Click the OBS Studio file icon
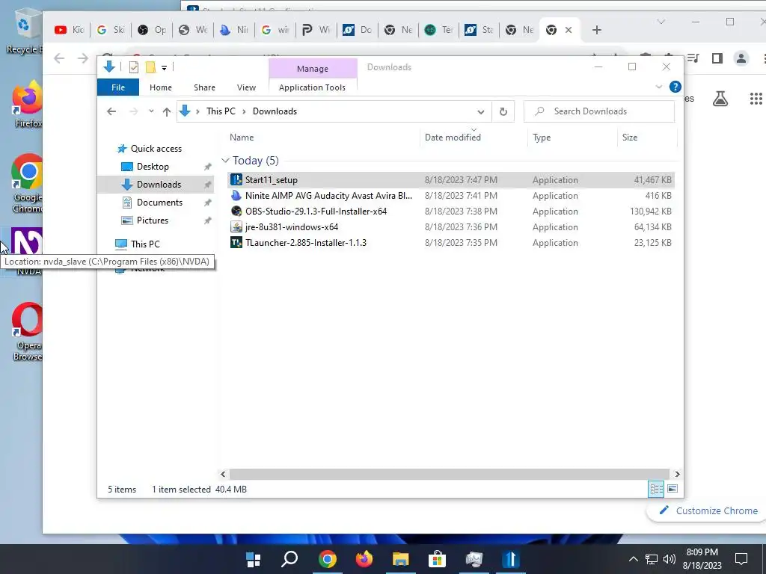 pyautogui.click(x=236, y=212)
